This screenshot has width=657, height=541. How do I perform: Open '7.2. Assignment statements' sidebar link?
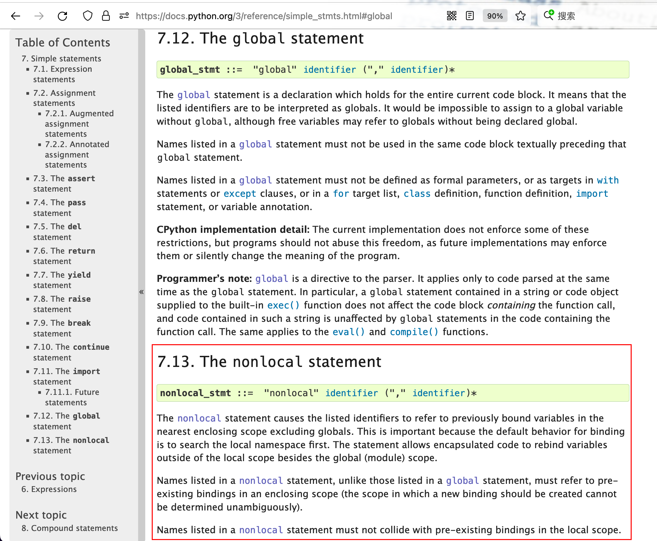(x=64, y=98)
